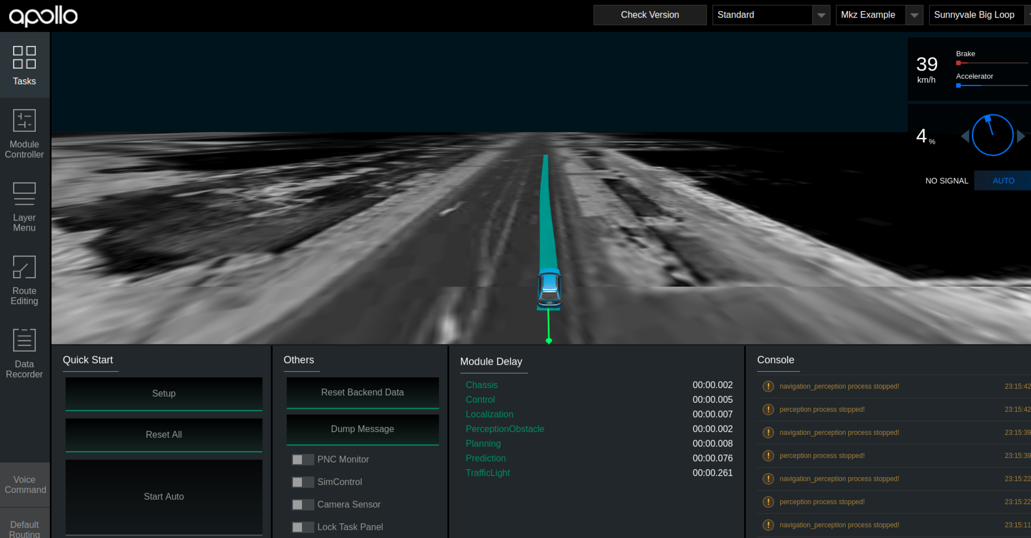
Task: Enable the PNC Monitor toggle
Action: [x=303, y=459]
